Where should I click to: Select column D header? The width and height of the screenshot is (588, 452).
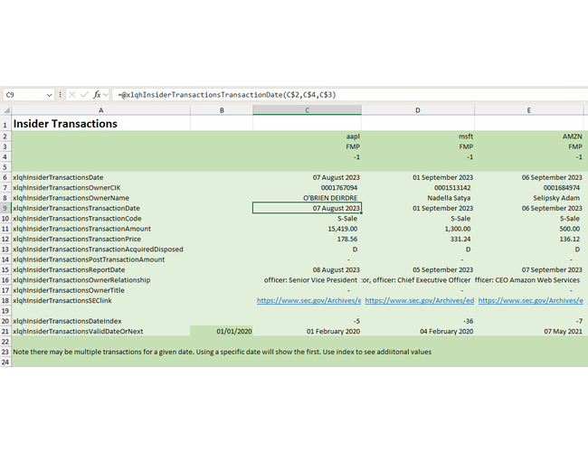[418, 110]
